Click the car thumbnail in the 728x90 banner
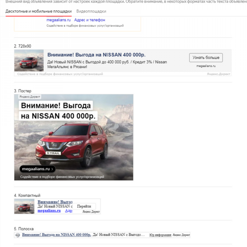Screen dimensions: 247x247 29,61
